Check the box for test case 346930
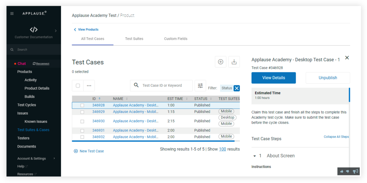Image resolution: width=367 pixels, height=183 pixels. [x=82, y=121]
